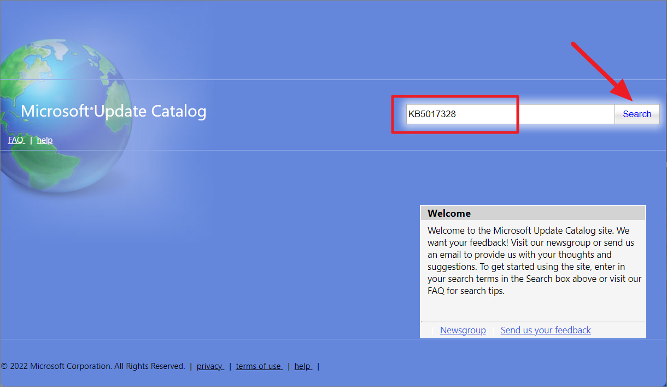The image size is (667, 387).
Task: Open the terms of use page
Action: [259, 366]
